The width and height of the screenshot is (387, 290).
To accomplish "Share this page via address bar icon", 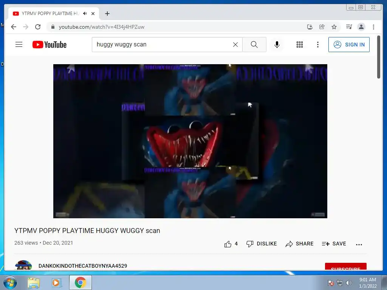I will [x=322, y=27].
